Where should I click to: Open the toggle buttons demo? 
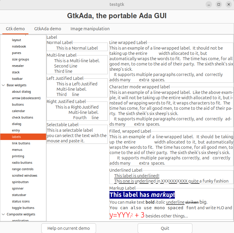(x=23, y=208)
